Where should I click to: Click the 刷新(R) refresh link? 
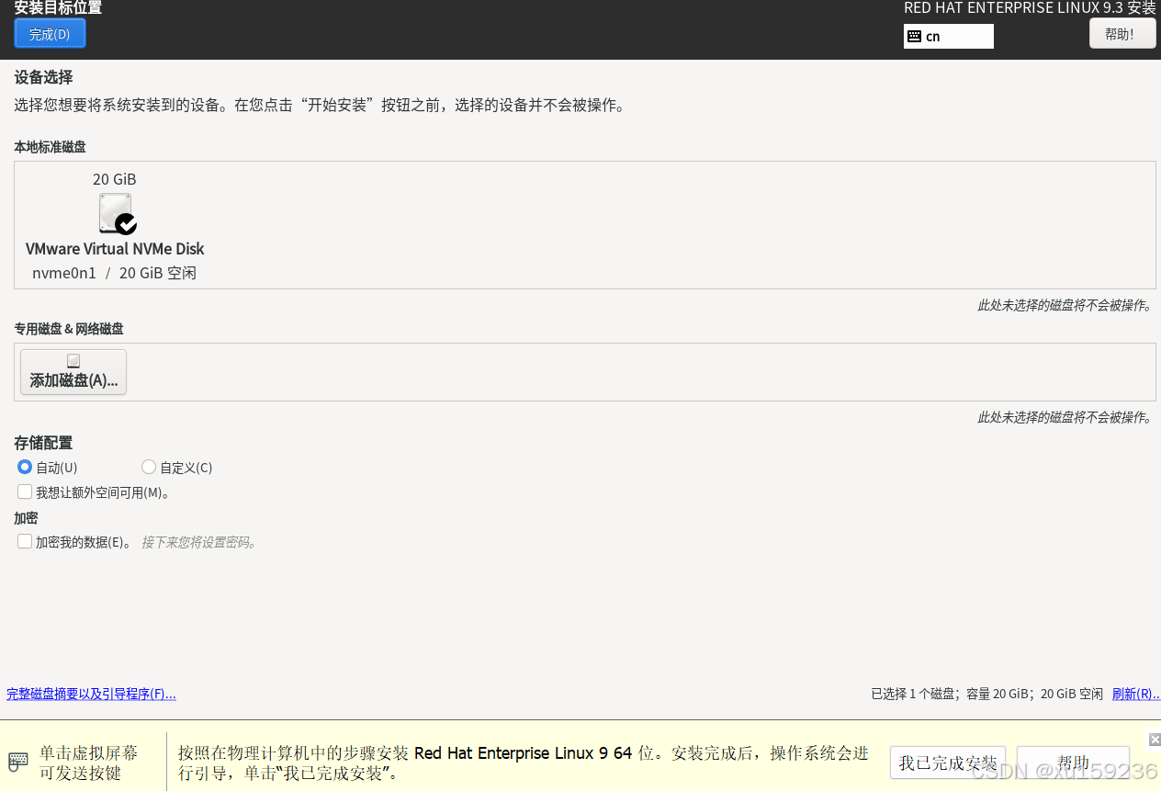pos(1135,694)
